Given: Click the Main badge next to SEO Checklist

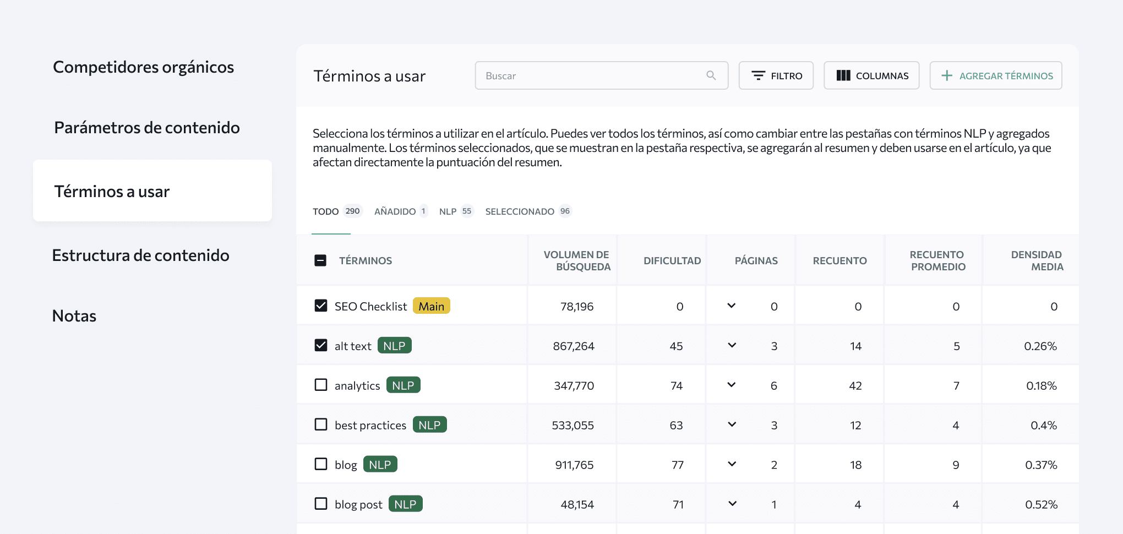Looking at the screenshot, I should pos(432,306).
